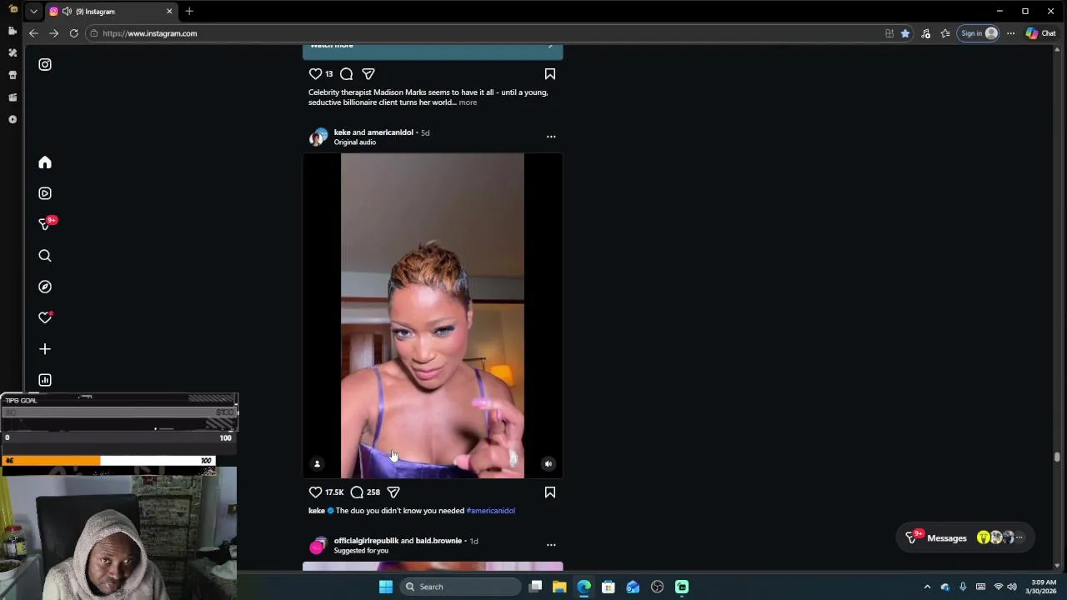1067x600 pixels.
Task: Open bald.brownie profile link
Action: [438, 541]
